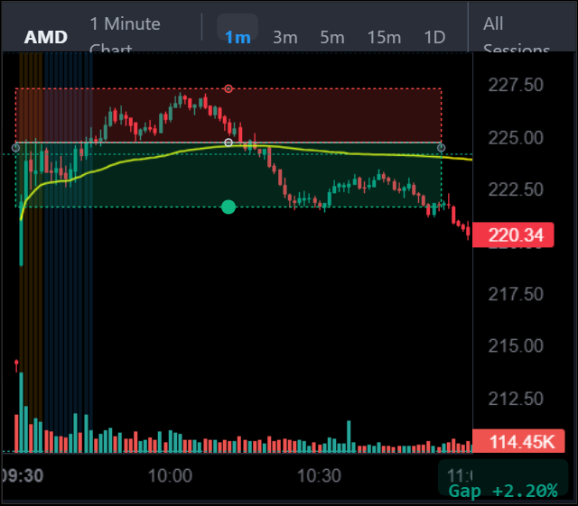Click the 215.00 price axis label
This screenshot has height=506, width=578.
[516, 345]
